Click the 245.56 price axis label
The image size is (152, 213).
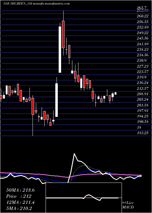[143, 38]
